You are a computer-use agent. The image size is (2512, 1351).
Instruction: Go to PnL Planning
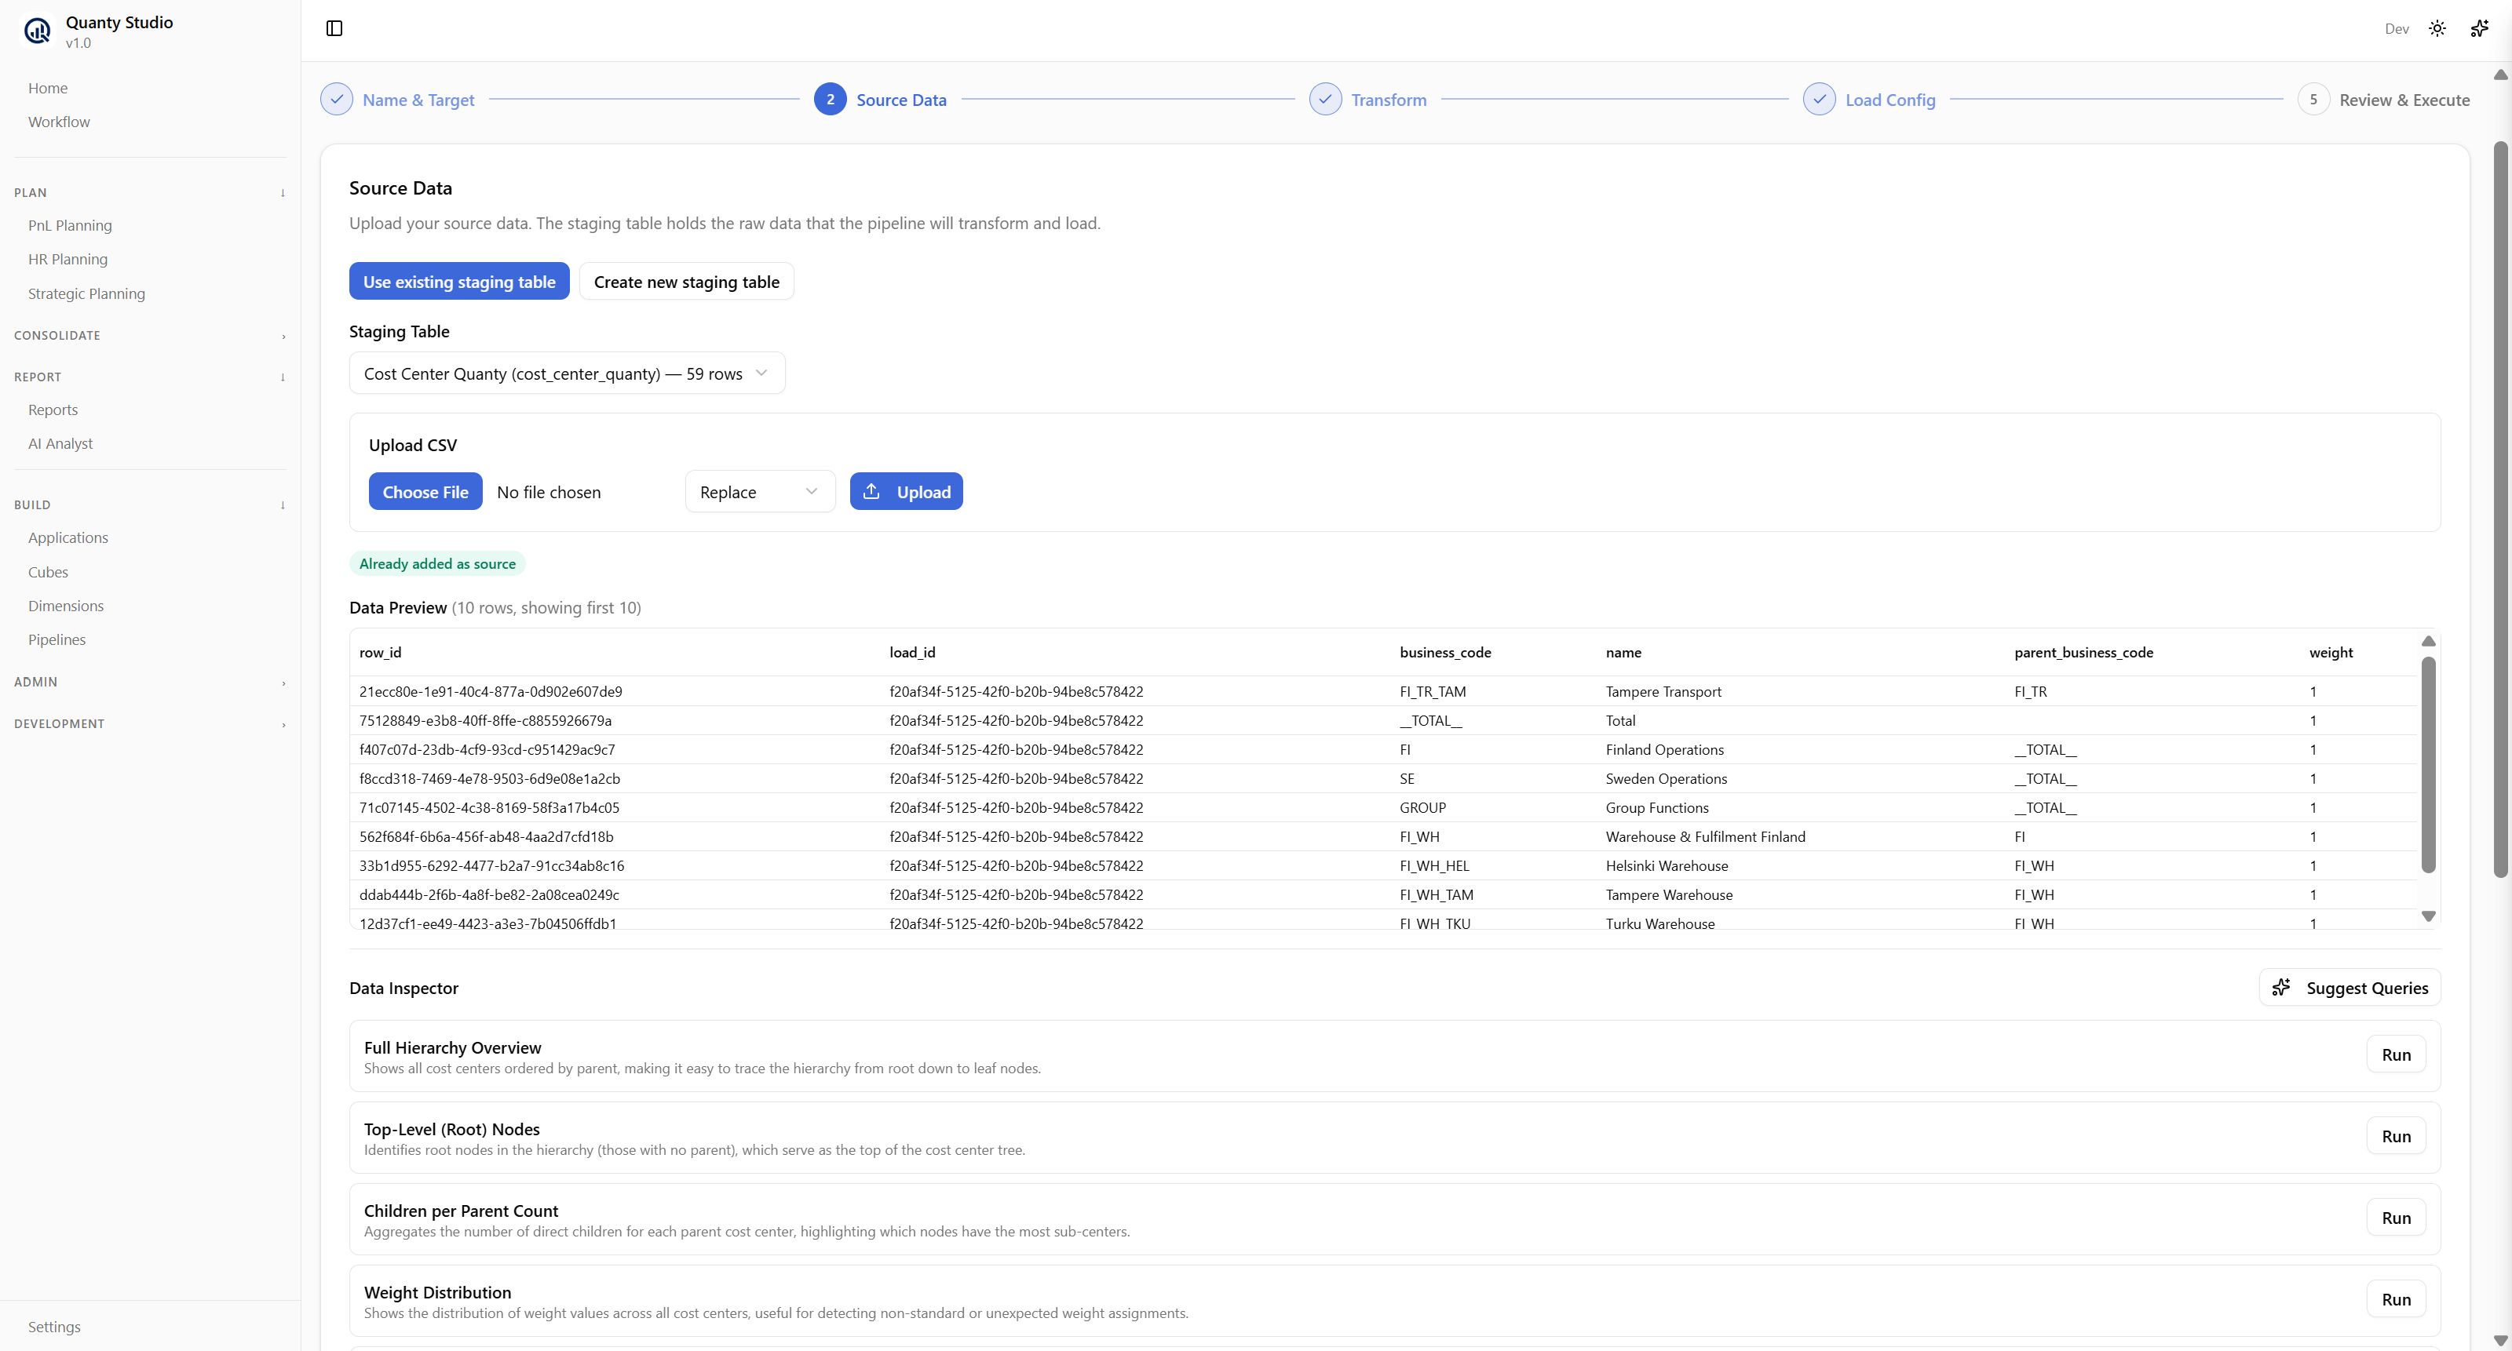point(70,225)
